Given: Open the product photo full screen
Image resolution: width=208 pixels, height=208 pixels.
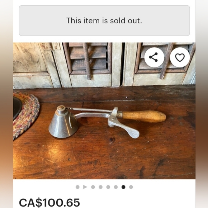Looking at the screenshot, I should point(104,111).
